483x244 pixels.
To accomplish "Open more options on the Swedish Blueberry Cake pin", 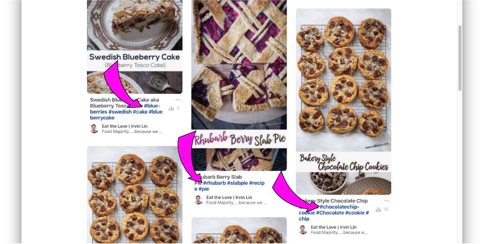I will [x=178, y=100].
